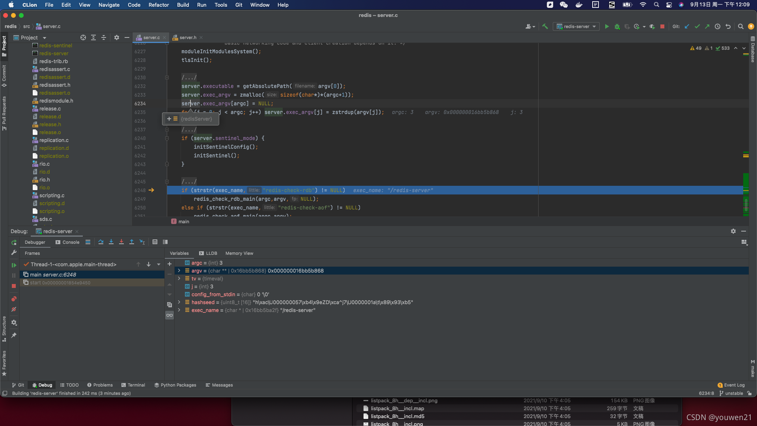
Task: Click unstable Git branch widget
Action: pos(731,393)
